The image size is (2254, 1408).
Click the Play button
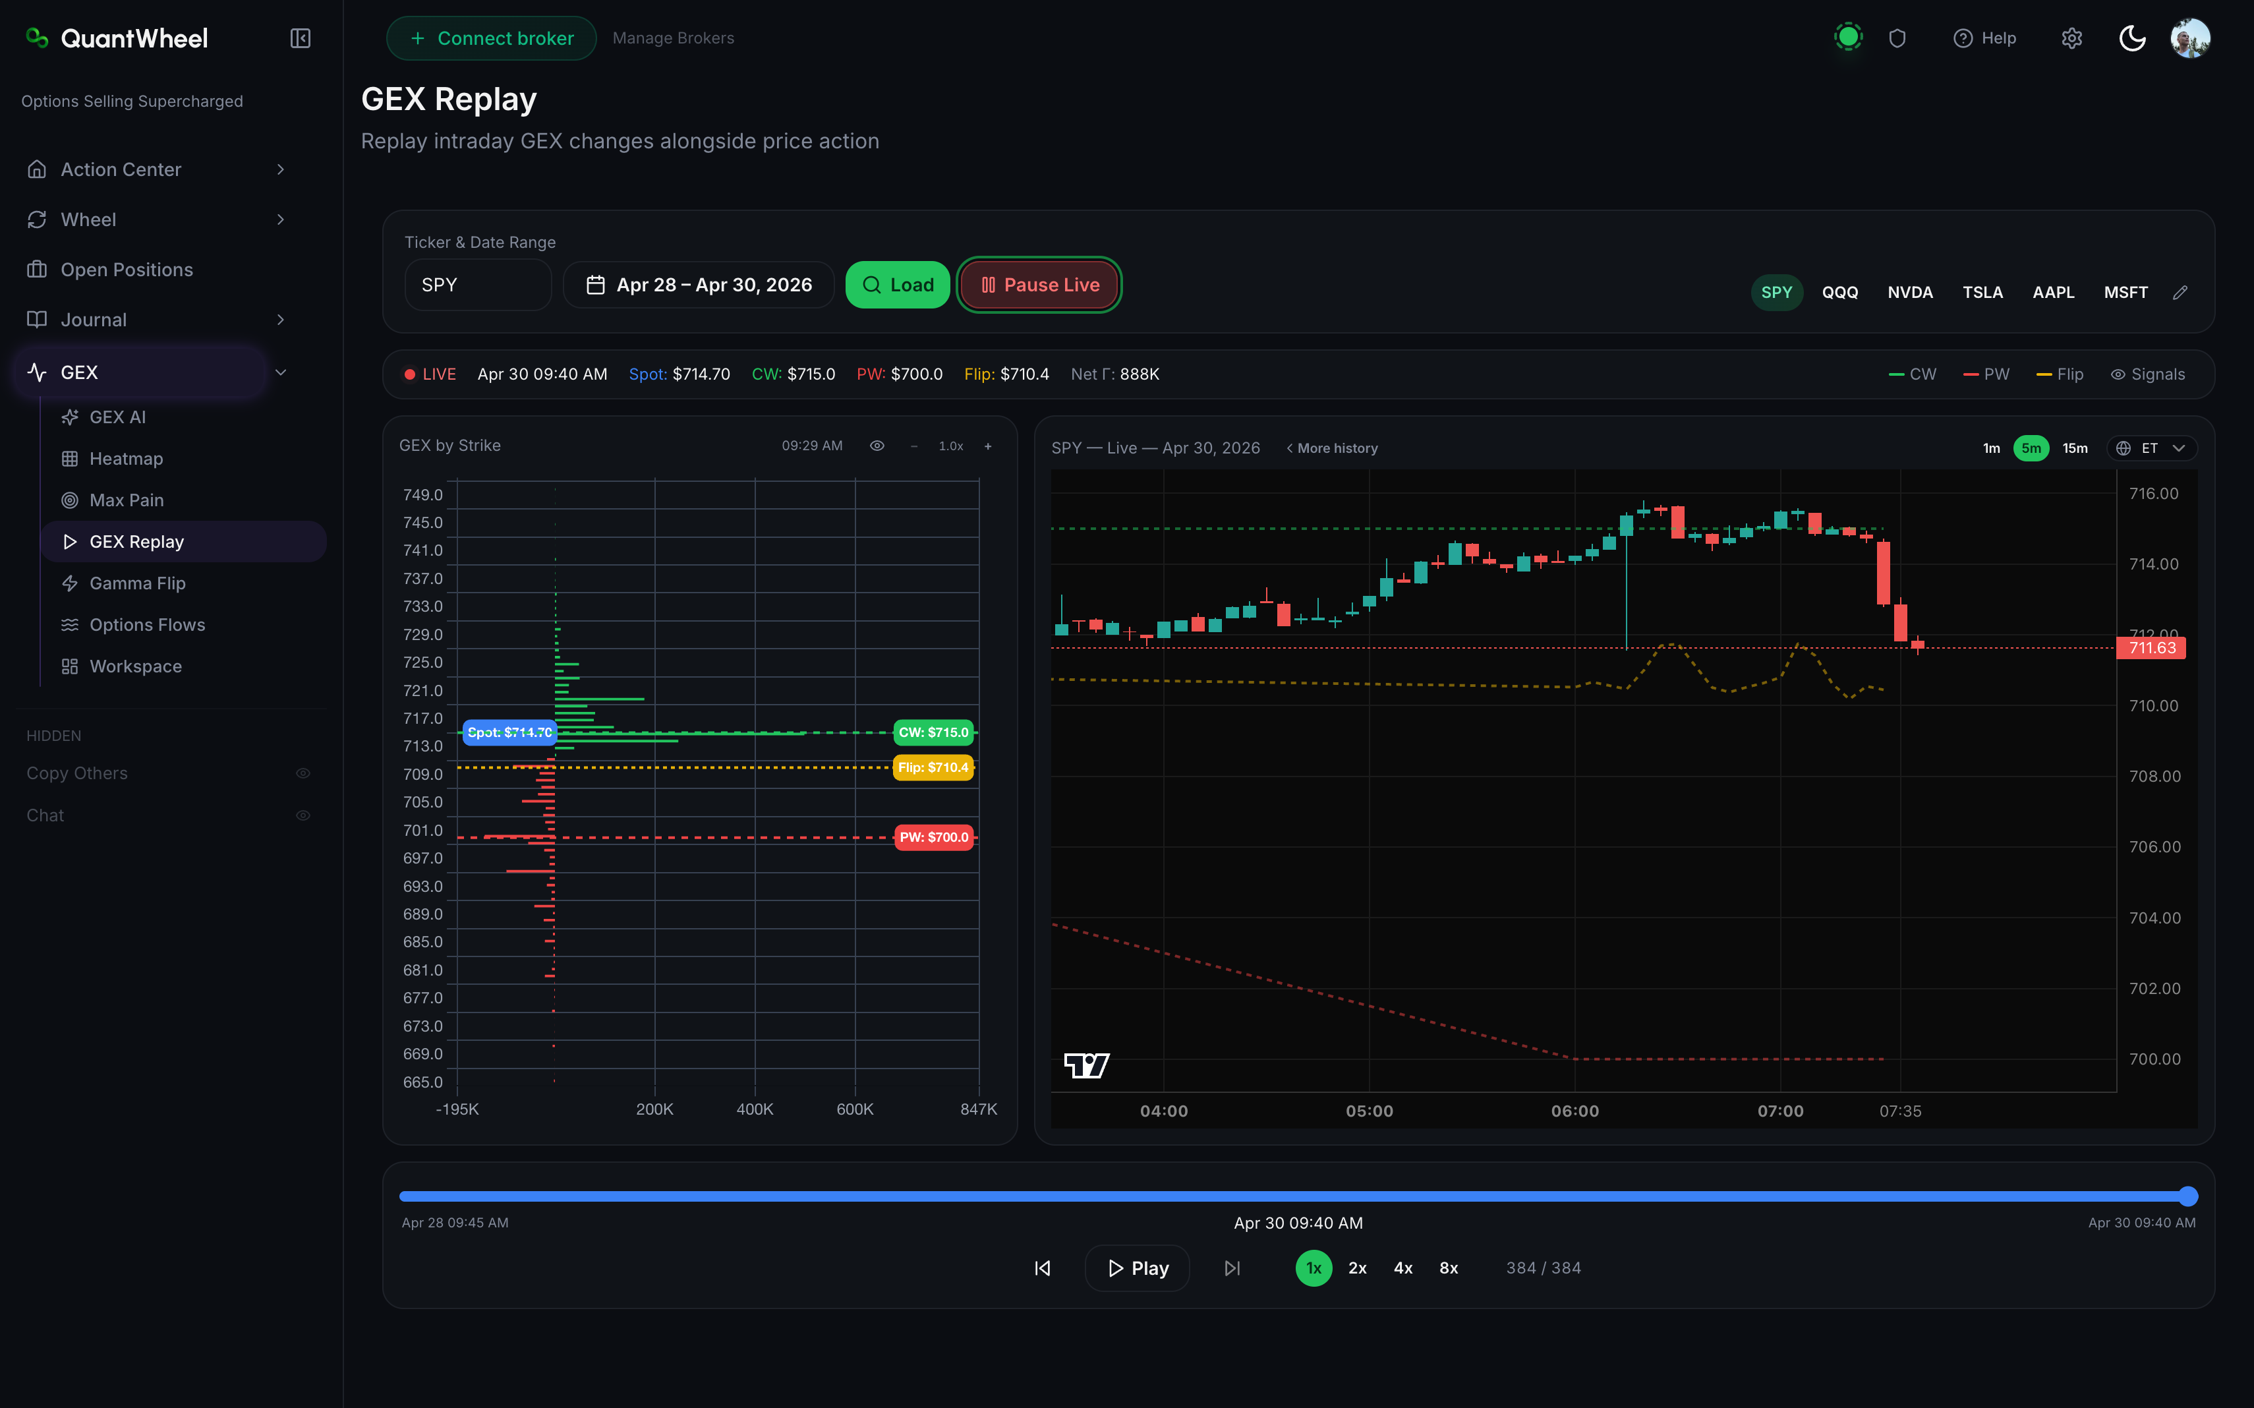[1137, 1268]
